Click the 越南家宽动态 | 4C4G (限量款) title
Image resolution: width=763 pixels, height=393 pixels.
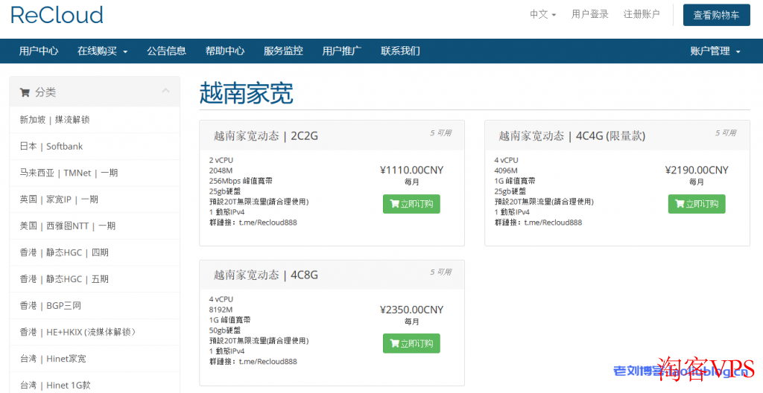pyautogui.click(x=572, y=135)
